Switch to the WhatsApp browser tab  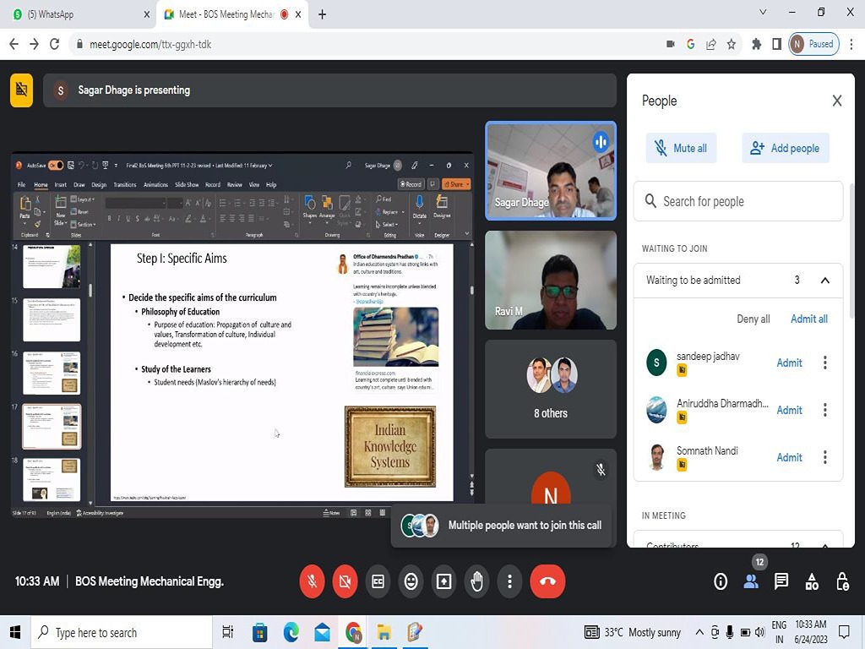(x=80, y=14)
